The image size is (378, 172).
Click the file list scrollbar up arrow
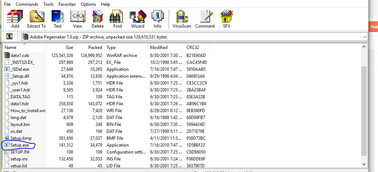[364, 47]
